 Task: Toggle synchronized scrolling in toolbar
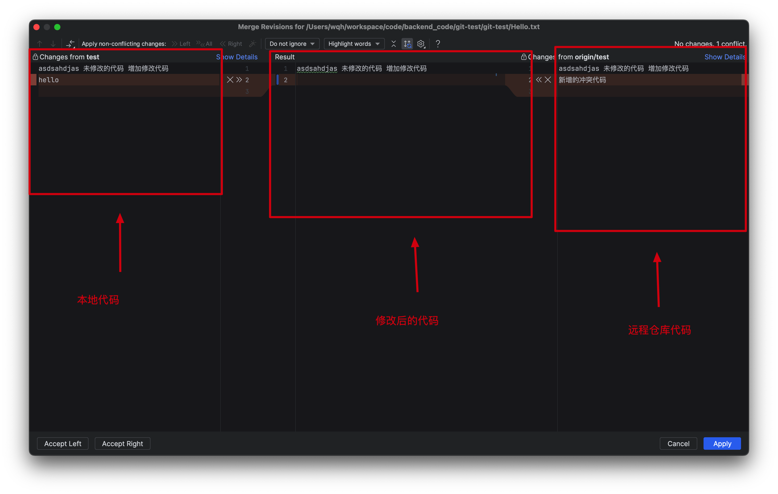(407, 43)
